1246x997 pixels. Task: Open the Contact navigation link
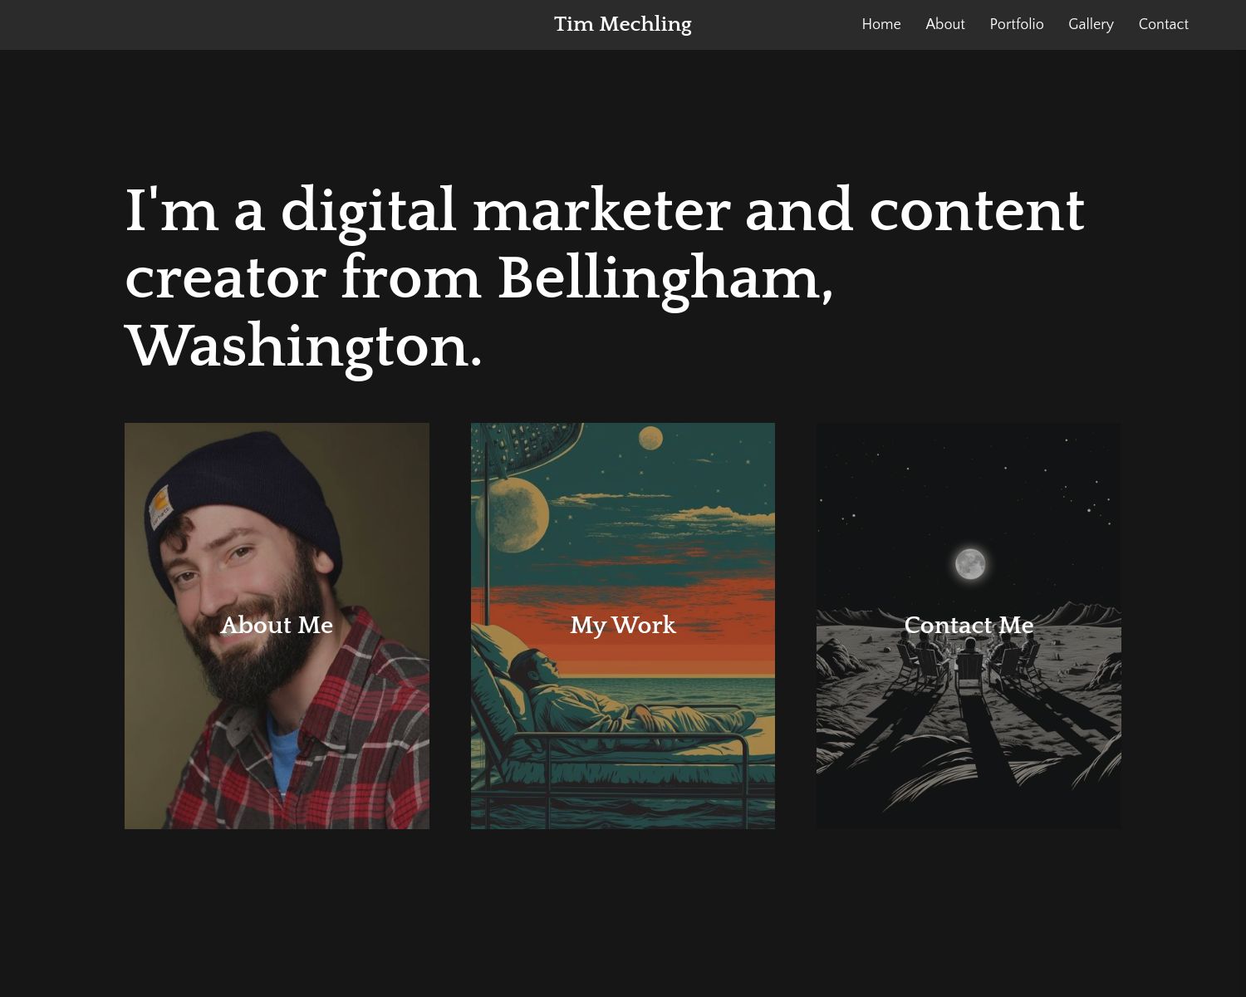coord(1163,24)
